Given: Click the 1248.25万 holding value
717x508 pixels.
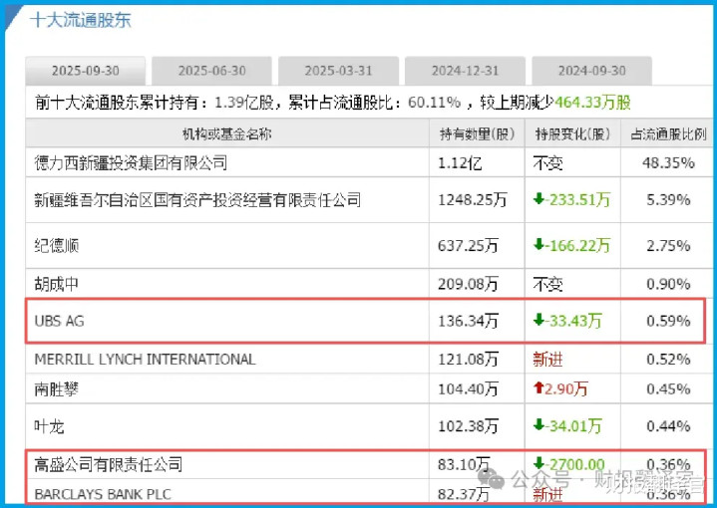Looking at the screenshot, I should click(x=473, y=199).
